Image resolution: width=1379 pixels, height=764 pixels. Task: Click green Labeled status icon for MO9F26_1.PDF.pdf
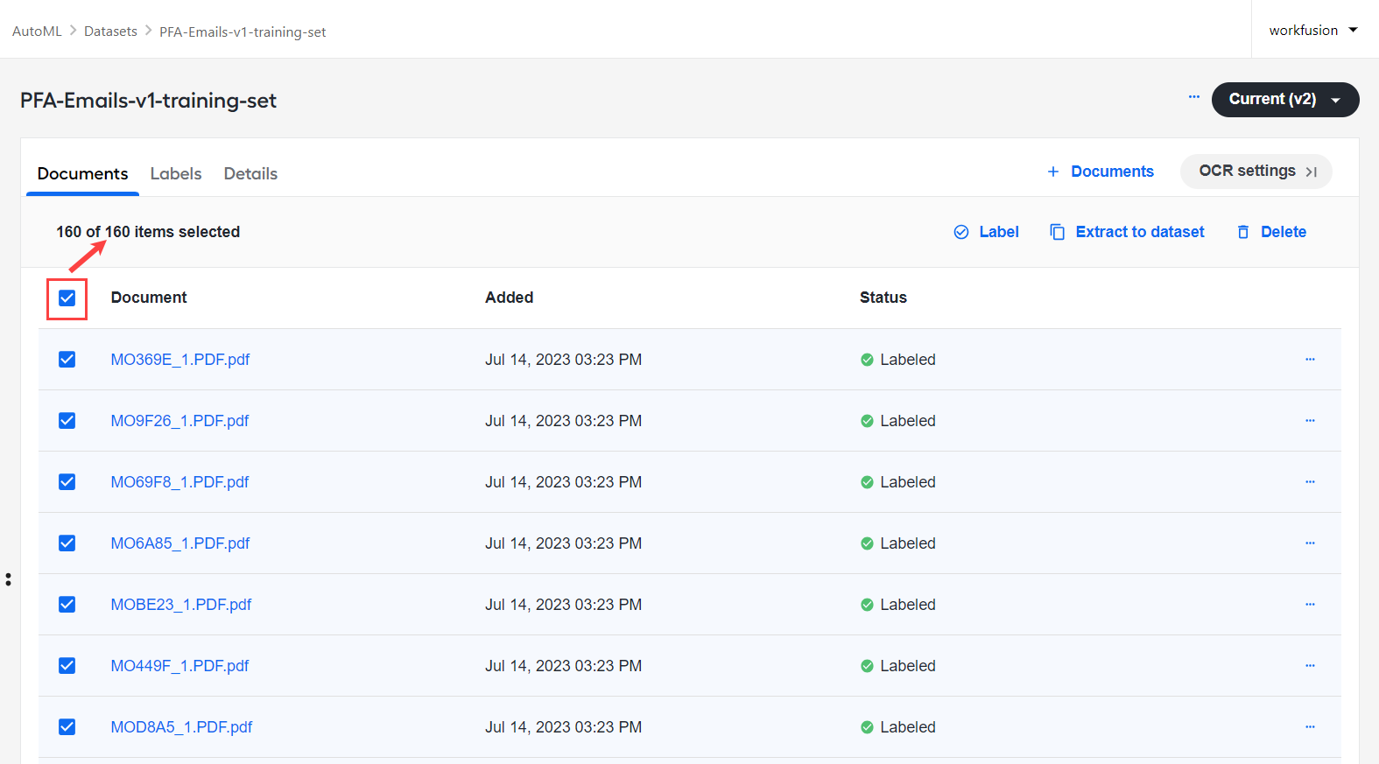[x=867, y=421]
